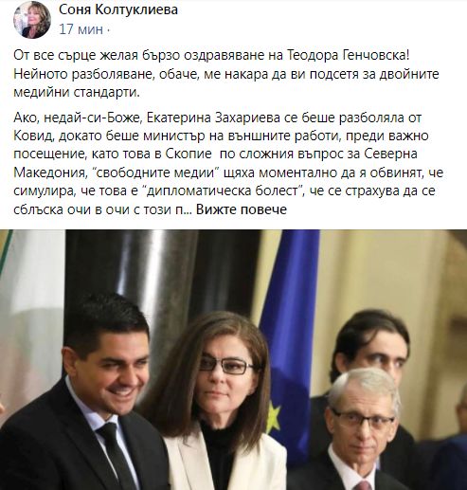
Task: Open Соня Колтуклиева's profile picture
Action: pos(32,19)
